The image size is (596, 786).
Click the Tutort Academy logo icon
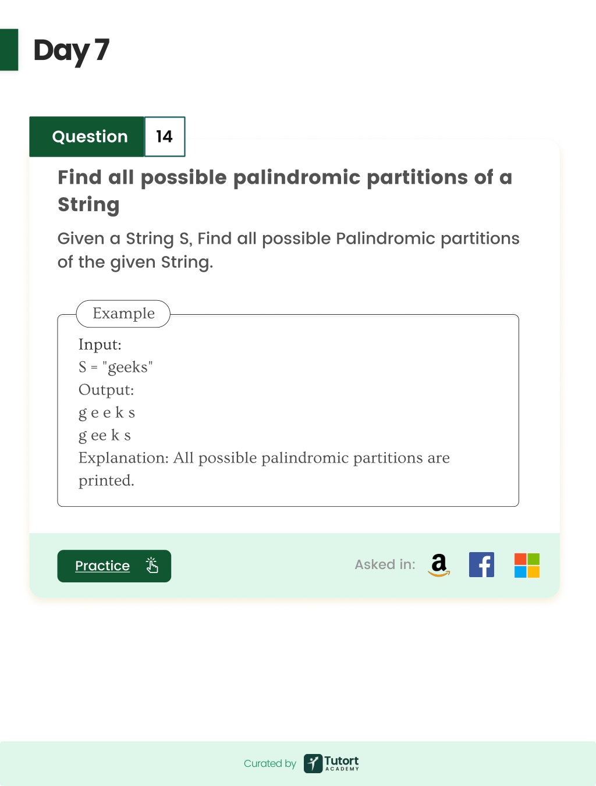pyautogui.click(x=313, y=763)
